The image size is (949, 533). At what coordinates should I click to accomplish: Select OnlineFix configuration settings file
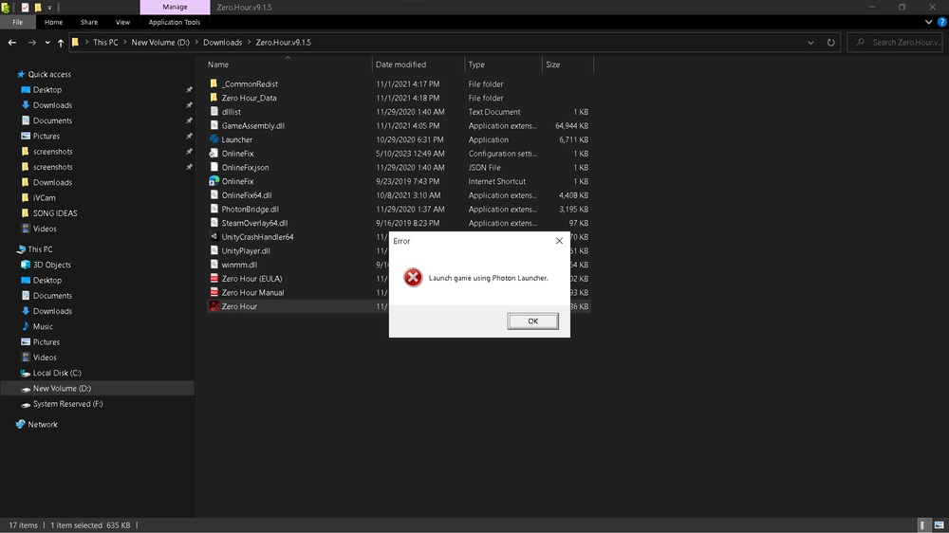click(x=237, y=154)
